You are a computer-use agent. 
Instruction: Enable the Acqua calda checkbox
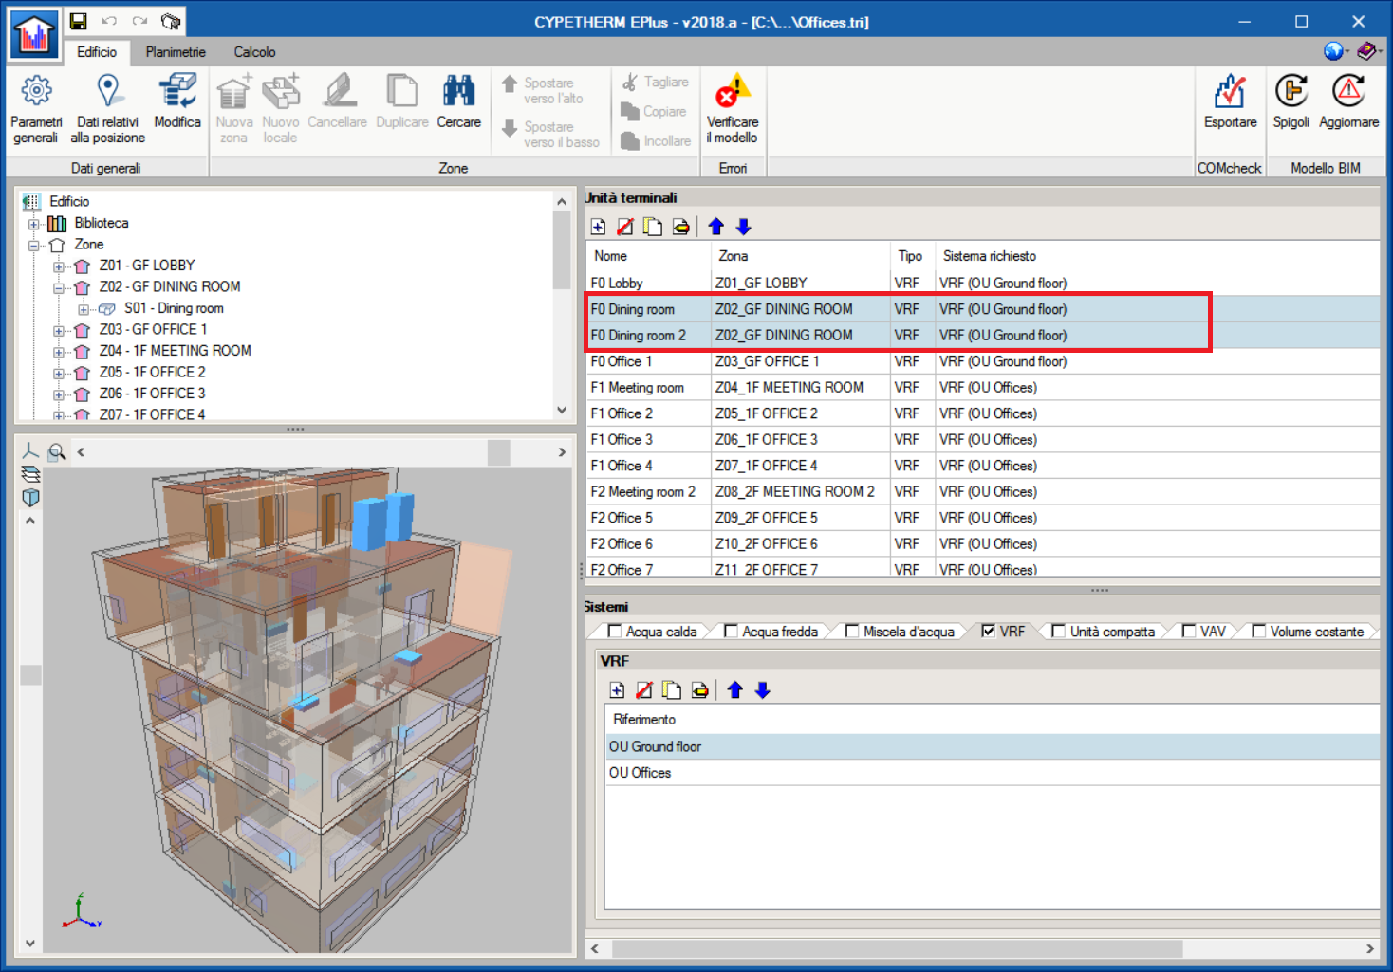pos(615,632)
